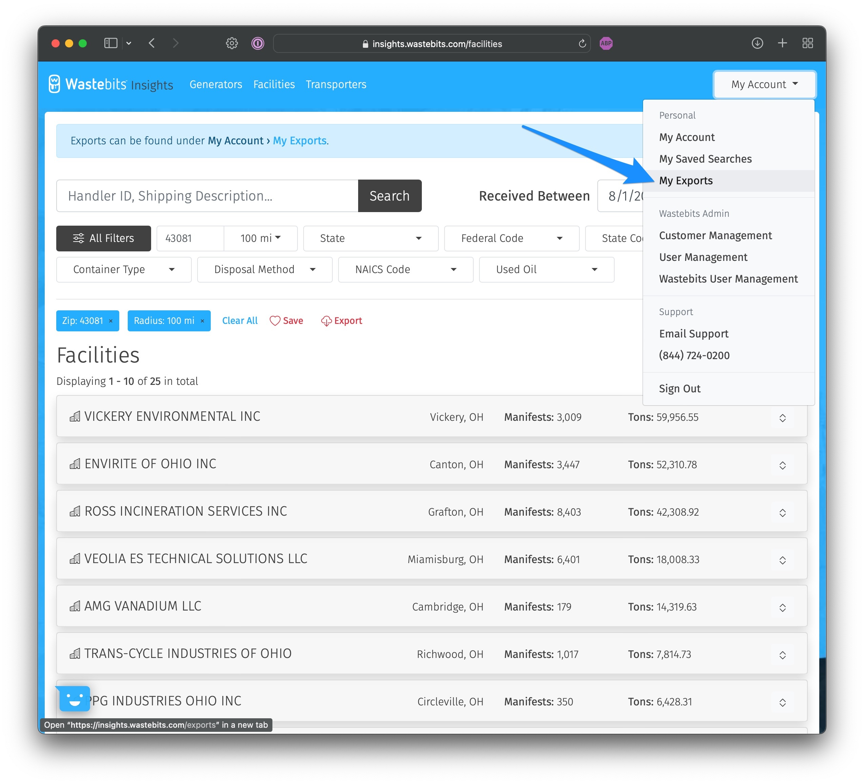Open the All Filters panel button
Viewport: 864px width, 784px height.
click(x=103, y=238)
